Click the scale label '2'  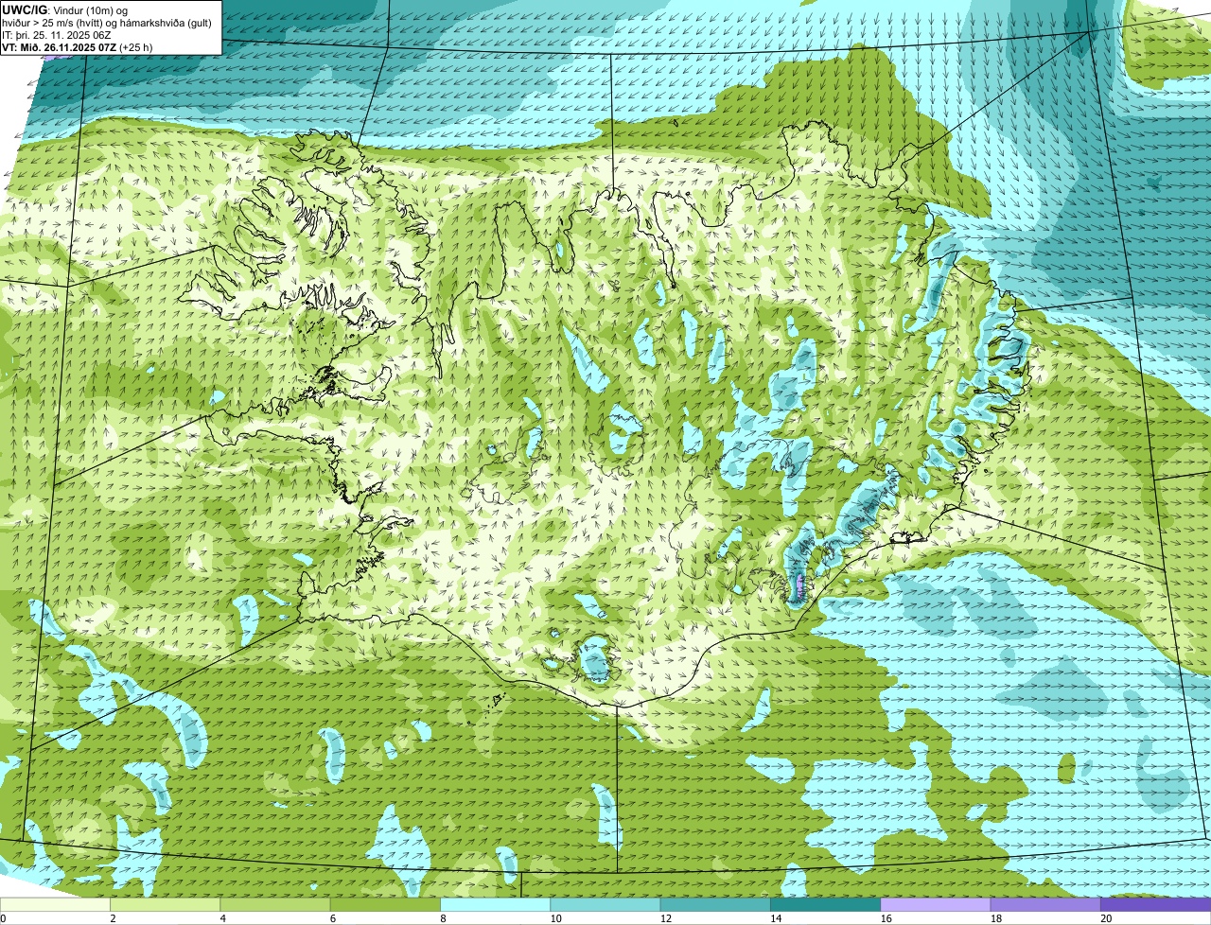pos(113,918)
